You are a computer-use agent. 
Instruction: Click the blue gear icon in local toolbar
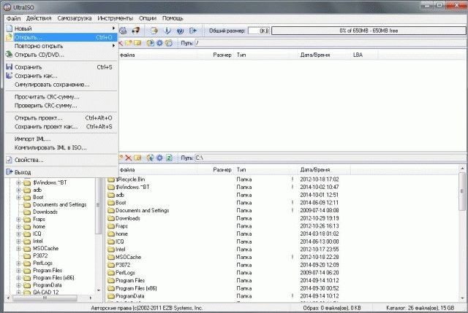(159, 158)
